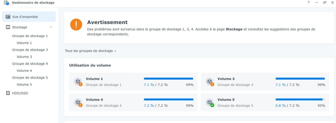This screenshot has width=336, height=123.
Task: Click the Stockage section icon in sidebar
Action: point(8,27)
